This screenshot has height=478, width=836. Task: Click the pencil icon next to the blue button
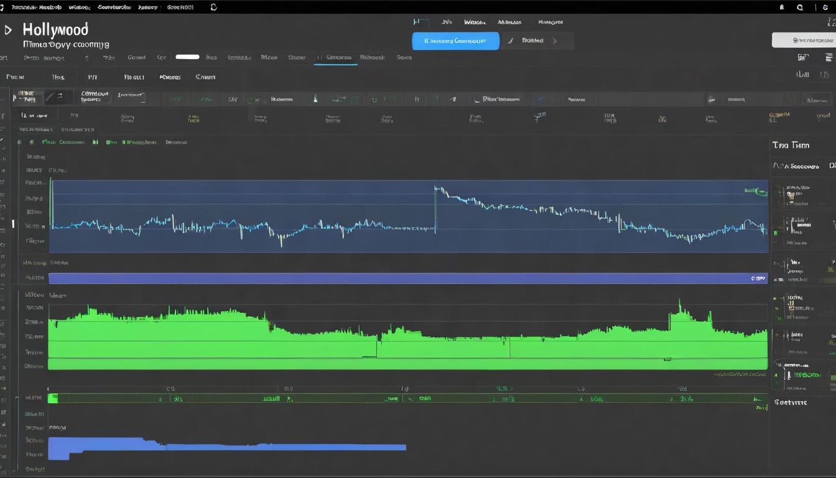coord(511,40)
